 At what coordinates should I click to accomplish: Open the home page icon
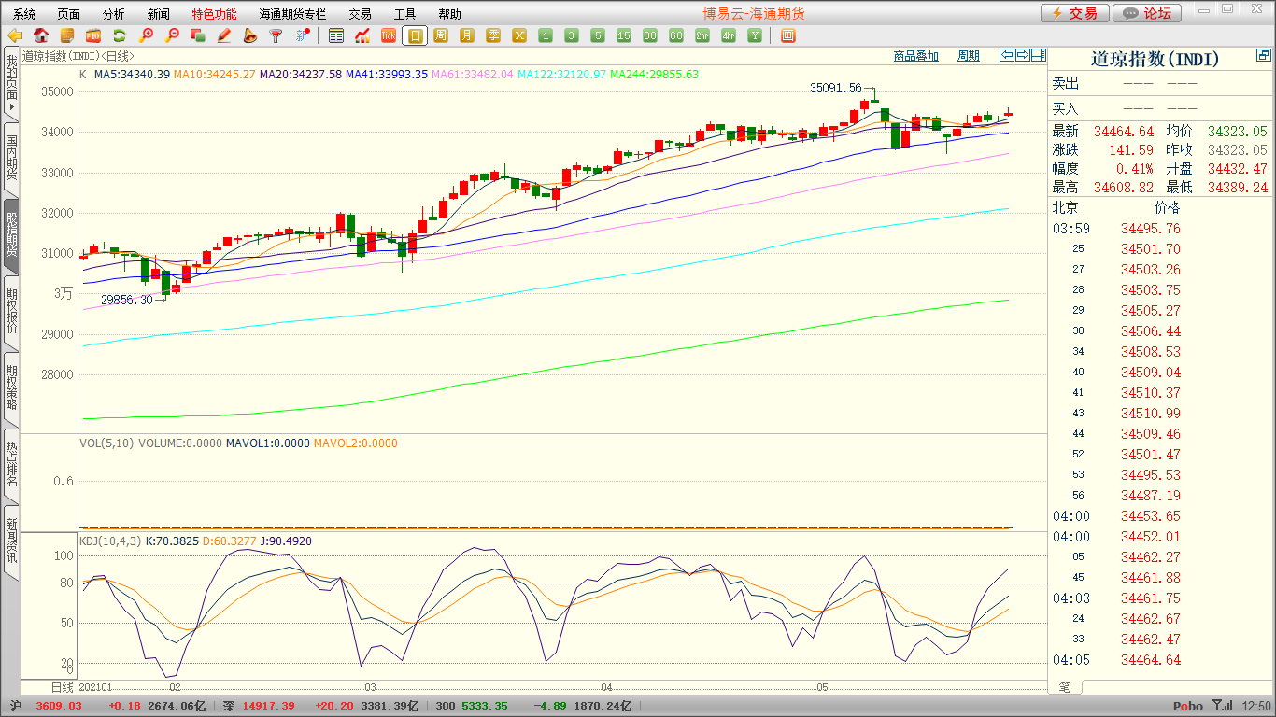pos(41,35)
